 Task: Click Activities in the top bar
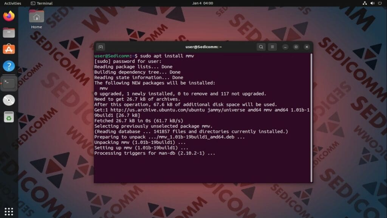(x=12, y=3)
